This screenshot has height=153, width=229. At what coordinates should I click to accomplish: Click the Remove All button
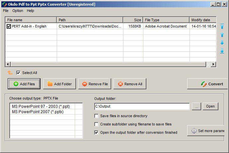130,84
